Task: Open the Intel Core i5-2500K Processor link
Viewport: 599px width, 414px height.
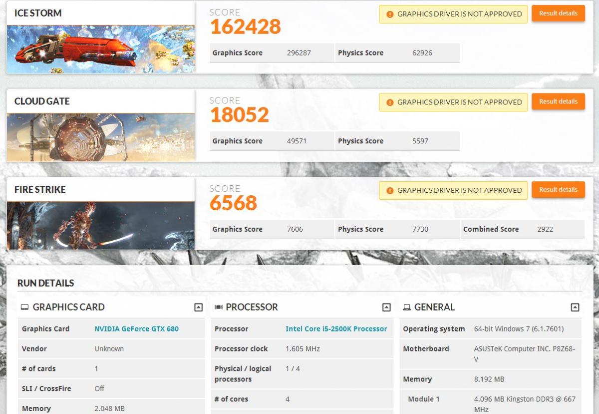Action: point(336,329)
